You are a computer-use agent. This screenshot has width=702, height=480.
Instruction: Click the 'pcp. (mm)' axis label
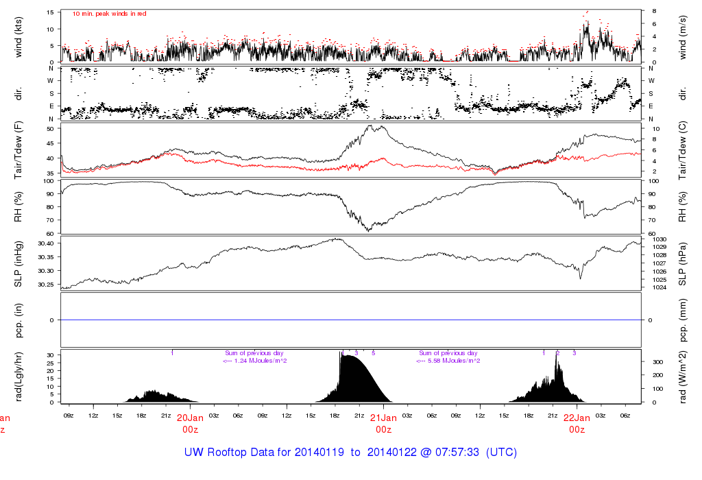coord(682,320)
